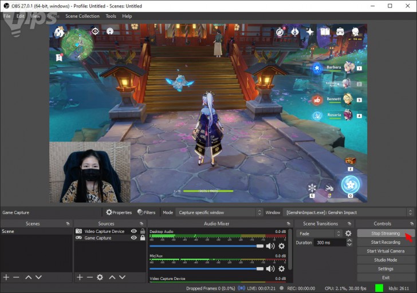417x293 pixels.
Task: Undock the Audio Mixer panel
Action: tap(289, 224)
